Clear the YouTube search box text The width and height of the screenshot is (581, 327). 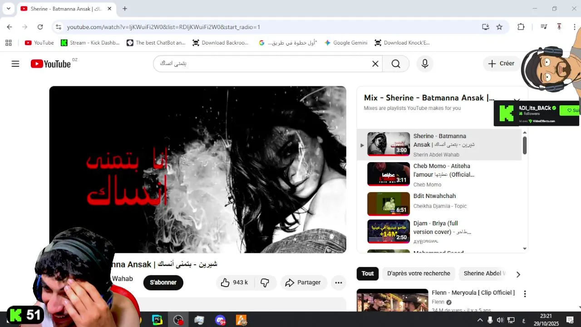pos(375,64)
